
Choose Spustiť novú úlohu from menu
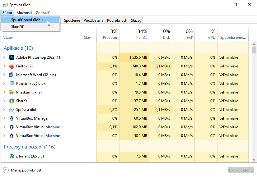(27, 20)
